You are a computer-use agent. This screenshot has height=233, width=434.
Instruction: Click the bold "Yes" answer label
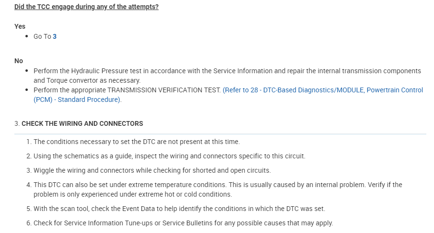20,26
